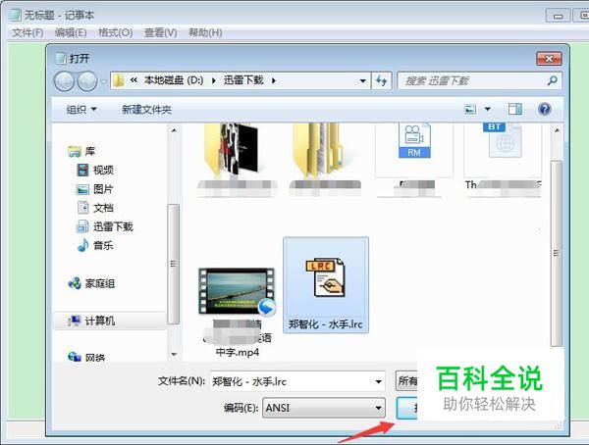Open the 组织 dropdown menu
Viewport: 589px width, 445px height.
[x=81, y=110]
